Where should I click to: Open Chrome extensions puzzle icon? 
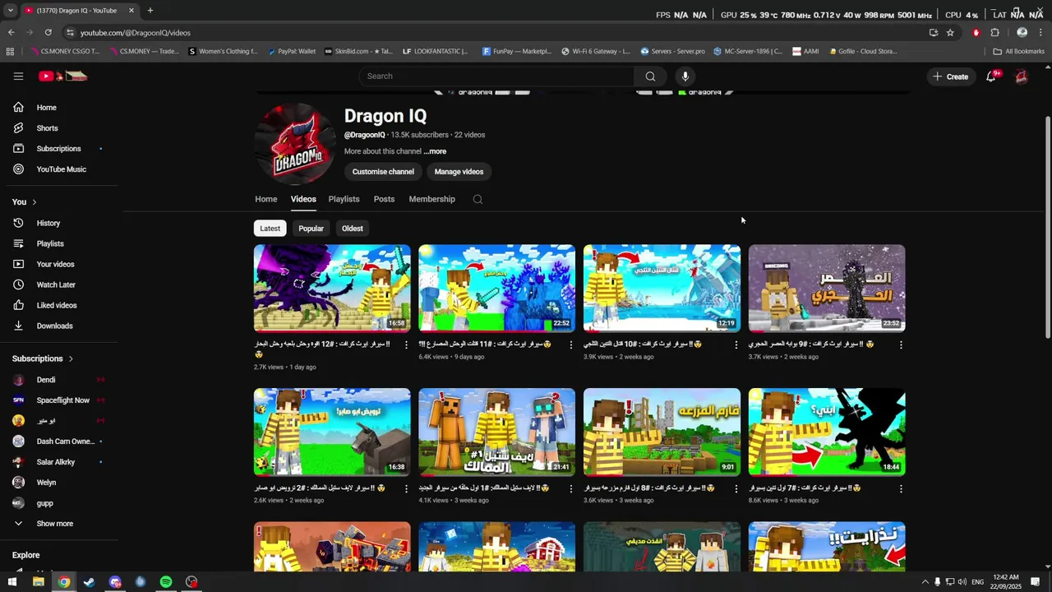pos(994,33)
